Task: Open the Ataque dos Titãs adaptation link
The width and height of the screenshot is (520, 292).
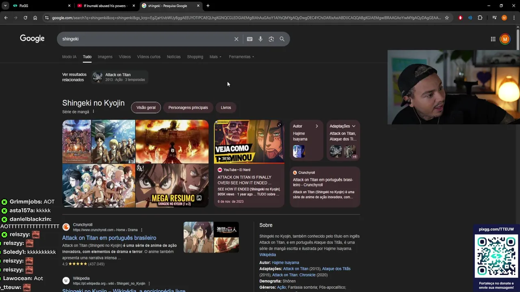Action: (336, 269)
